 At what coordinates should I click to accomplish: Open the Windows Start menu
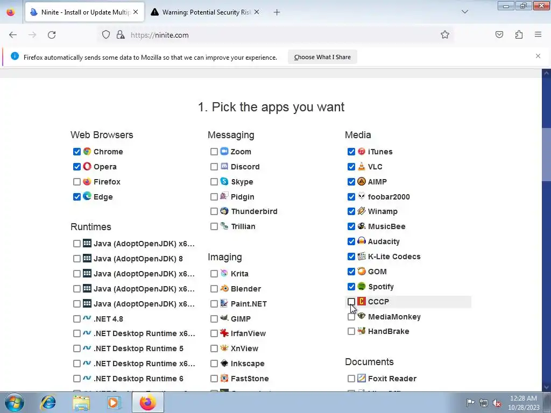(14, 402)
